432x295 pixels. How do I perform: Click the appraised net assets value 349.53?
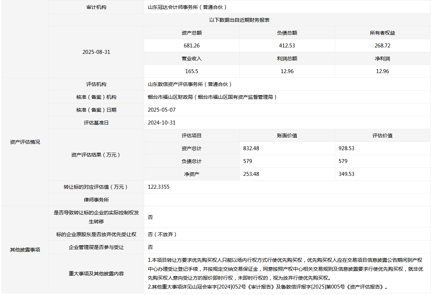coord(347,174)
